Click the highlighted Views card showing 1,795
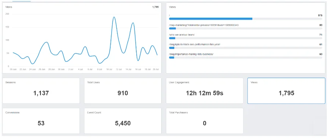 click(286, 91)
